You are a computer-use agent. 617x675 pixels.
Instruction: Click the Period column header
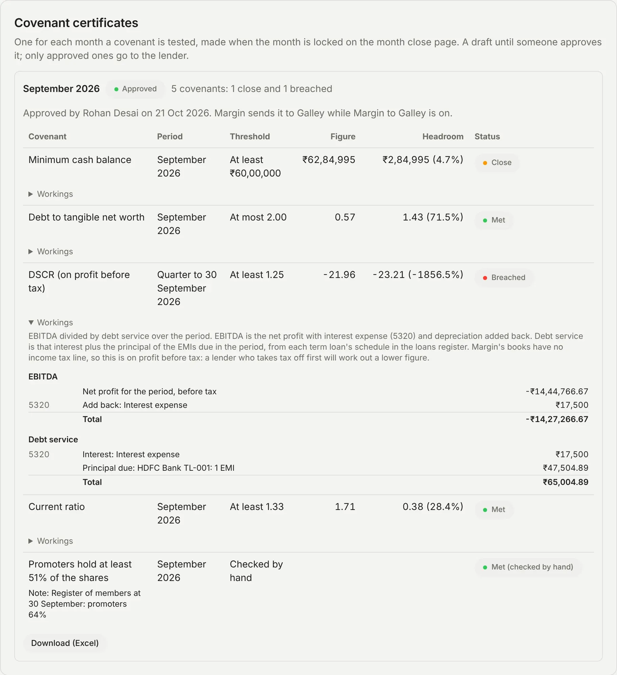click(170, 137)
